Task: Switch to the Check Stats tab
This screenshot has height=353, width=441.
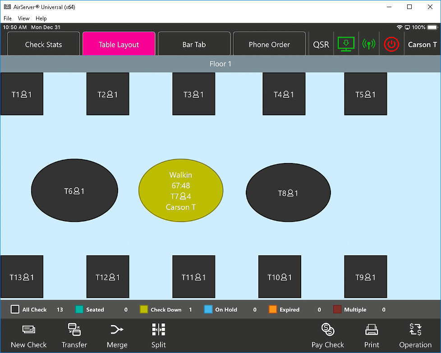Action: pyautogui.click(x=44, y=45)
